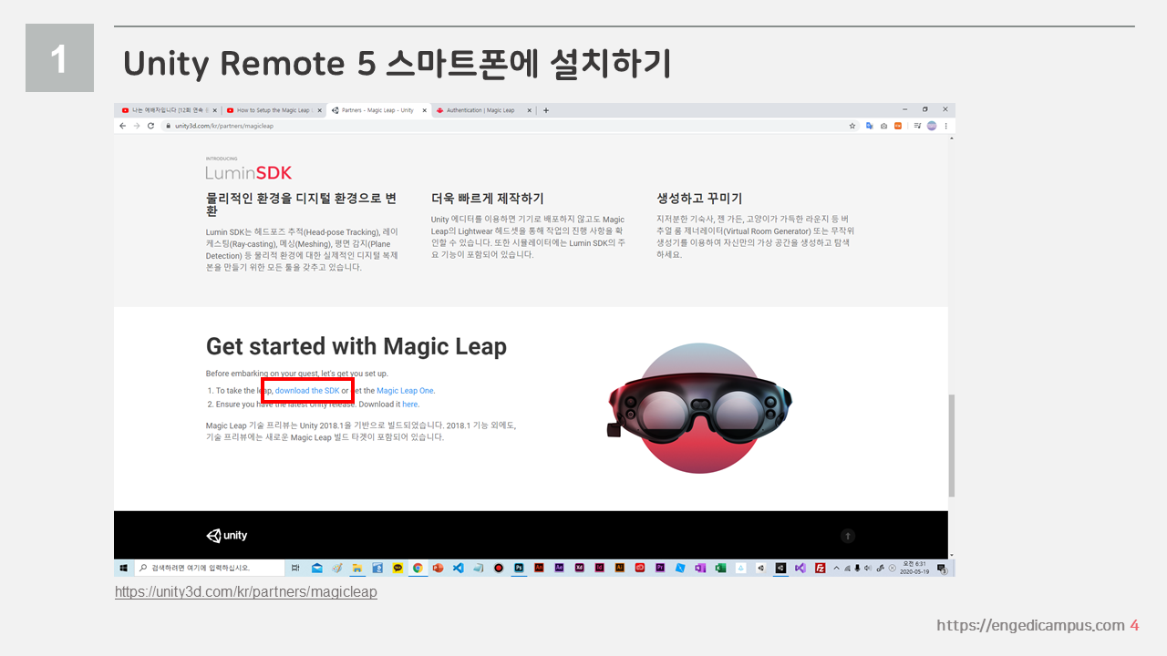Click the Magic Leap headset image
The height and width of the screenshot is (656, 1167).
pyautogui.click(x=700, y=408)
